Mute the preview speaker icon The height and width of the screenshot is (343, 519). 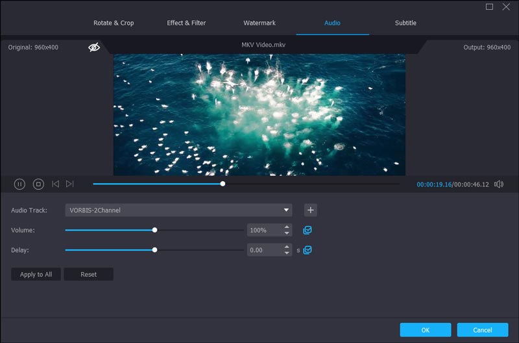pyautogui.click(x=498, y=184)
